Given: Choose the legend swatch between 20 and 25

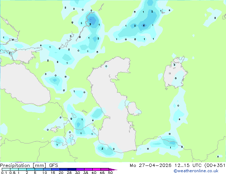Looking at the screenshot, I should 63,169.
